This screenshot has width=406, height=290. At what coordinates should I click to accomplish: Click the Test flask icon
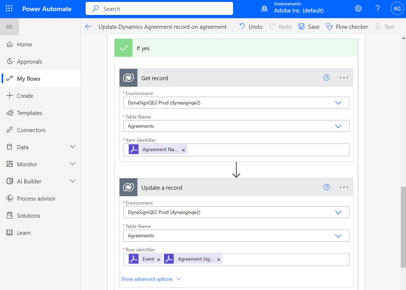pyautogui.click(x=378, y=26)
